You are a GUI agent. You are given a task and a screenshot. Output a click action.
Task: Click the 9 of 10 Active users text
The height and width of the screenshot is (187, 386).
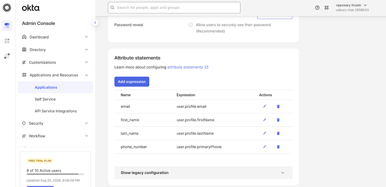coord(44,171)
